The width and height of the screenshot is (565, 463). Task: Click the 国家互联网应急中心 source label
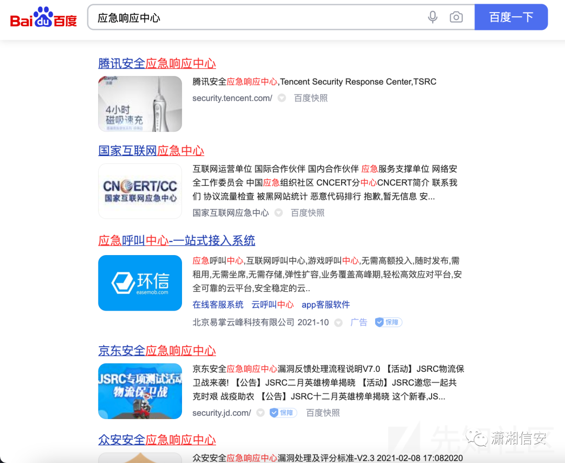tap(230, 213)
